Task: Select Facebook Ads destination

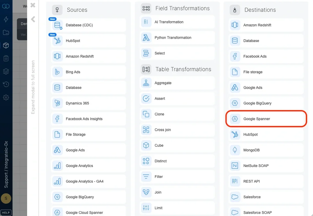Action: 266,56
